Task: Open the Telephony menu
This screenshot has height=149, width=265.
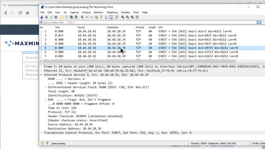Action: pos(112,12)
